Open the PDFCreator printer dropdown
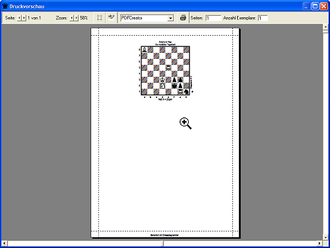Viewport: 330px width, 248px height. pyautogui.click(x=170, y=18)
